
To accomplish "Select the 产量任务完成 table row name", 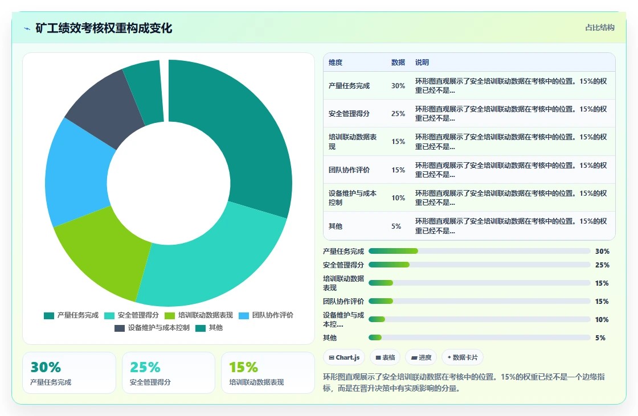I will (x=349, y=86).
